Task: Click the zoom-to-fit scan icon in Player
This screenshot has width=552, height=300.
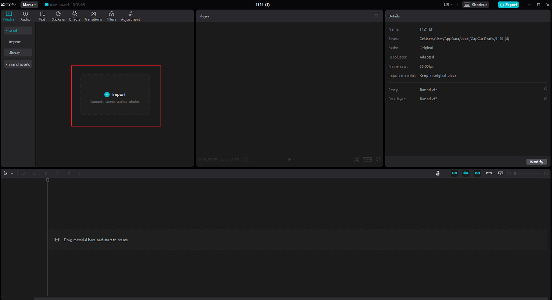Action: [356, 159]
